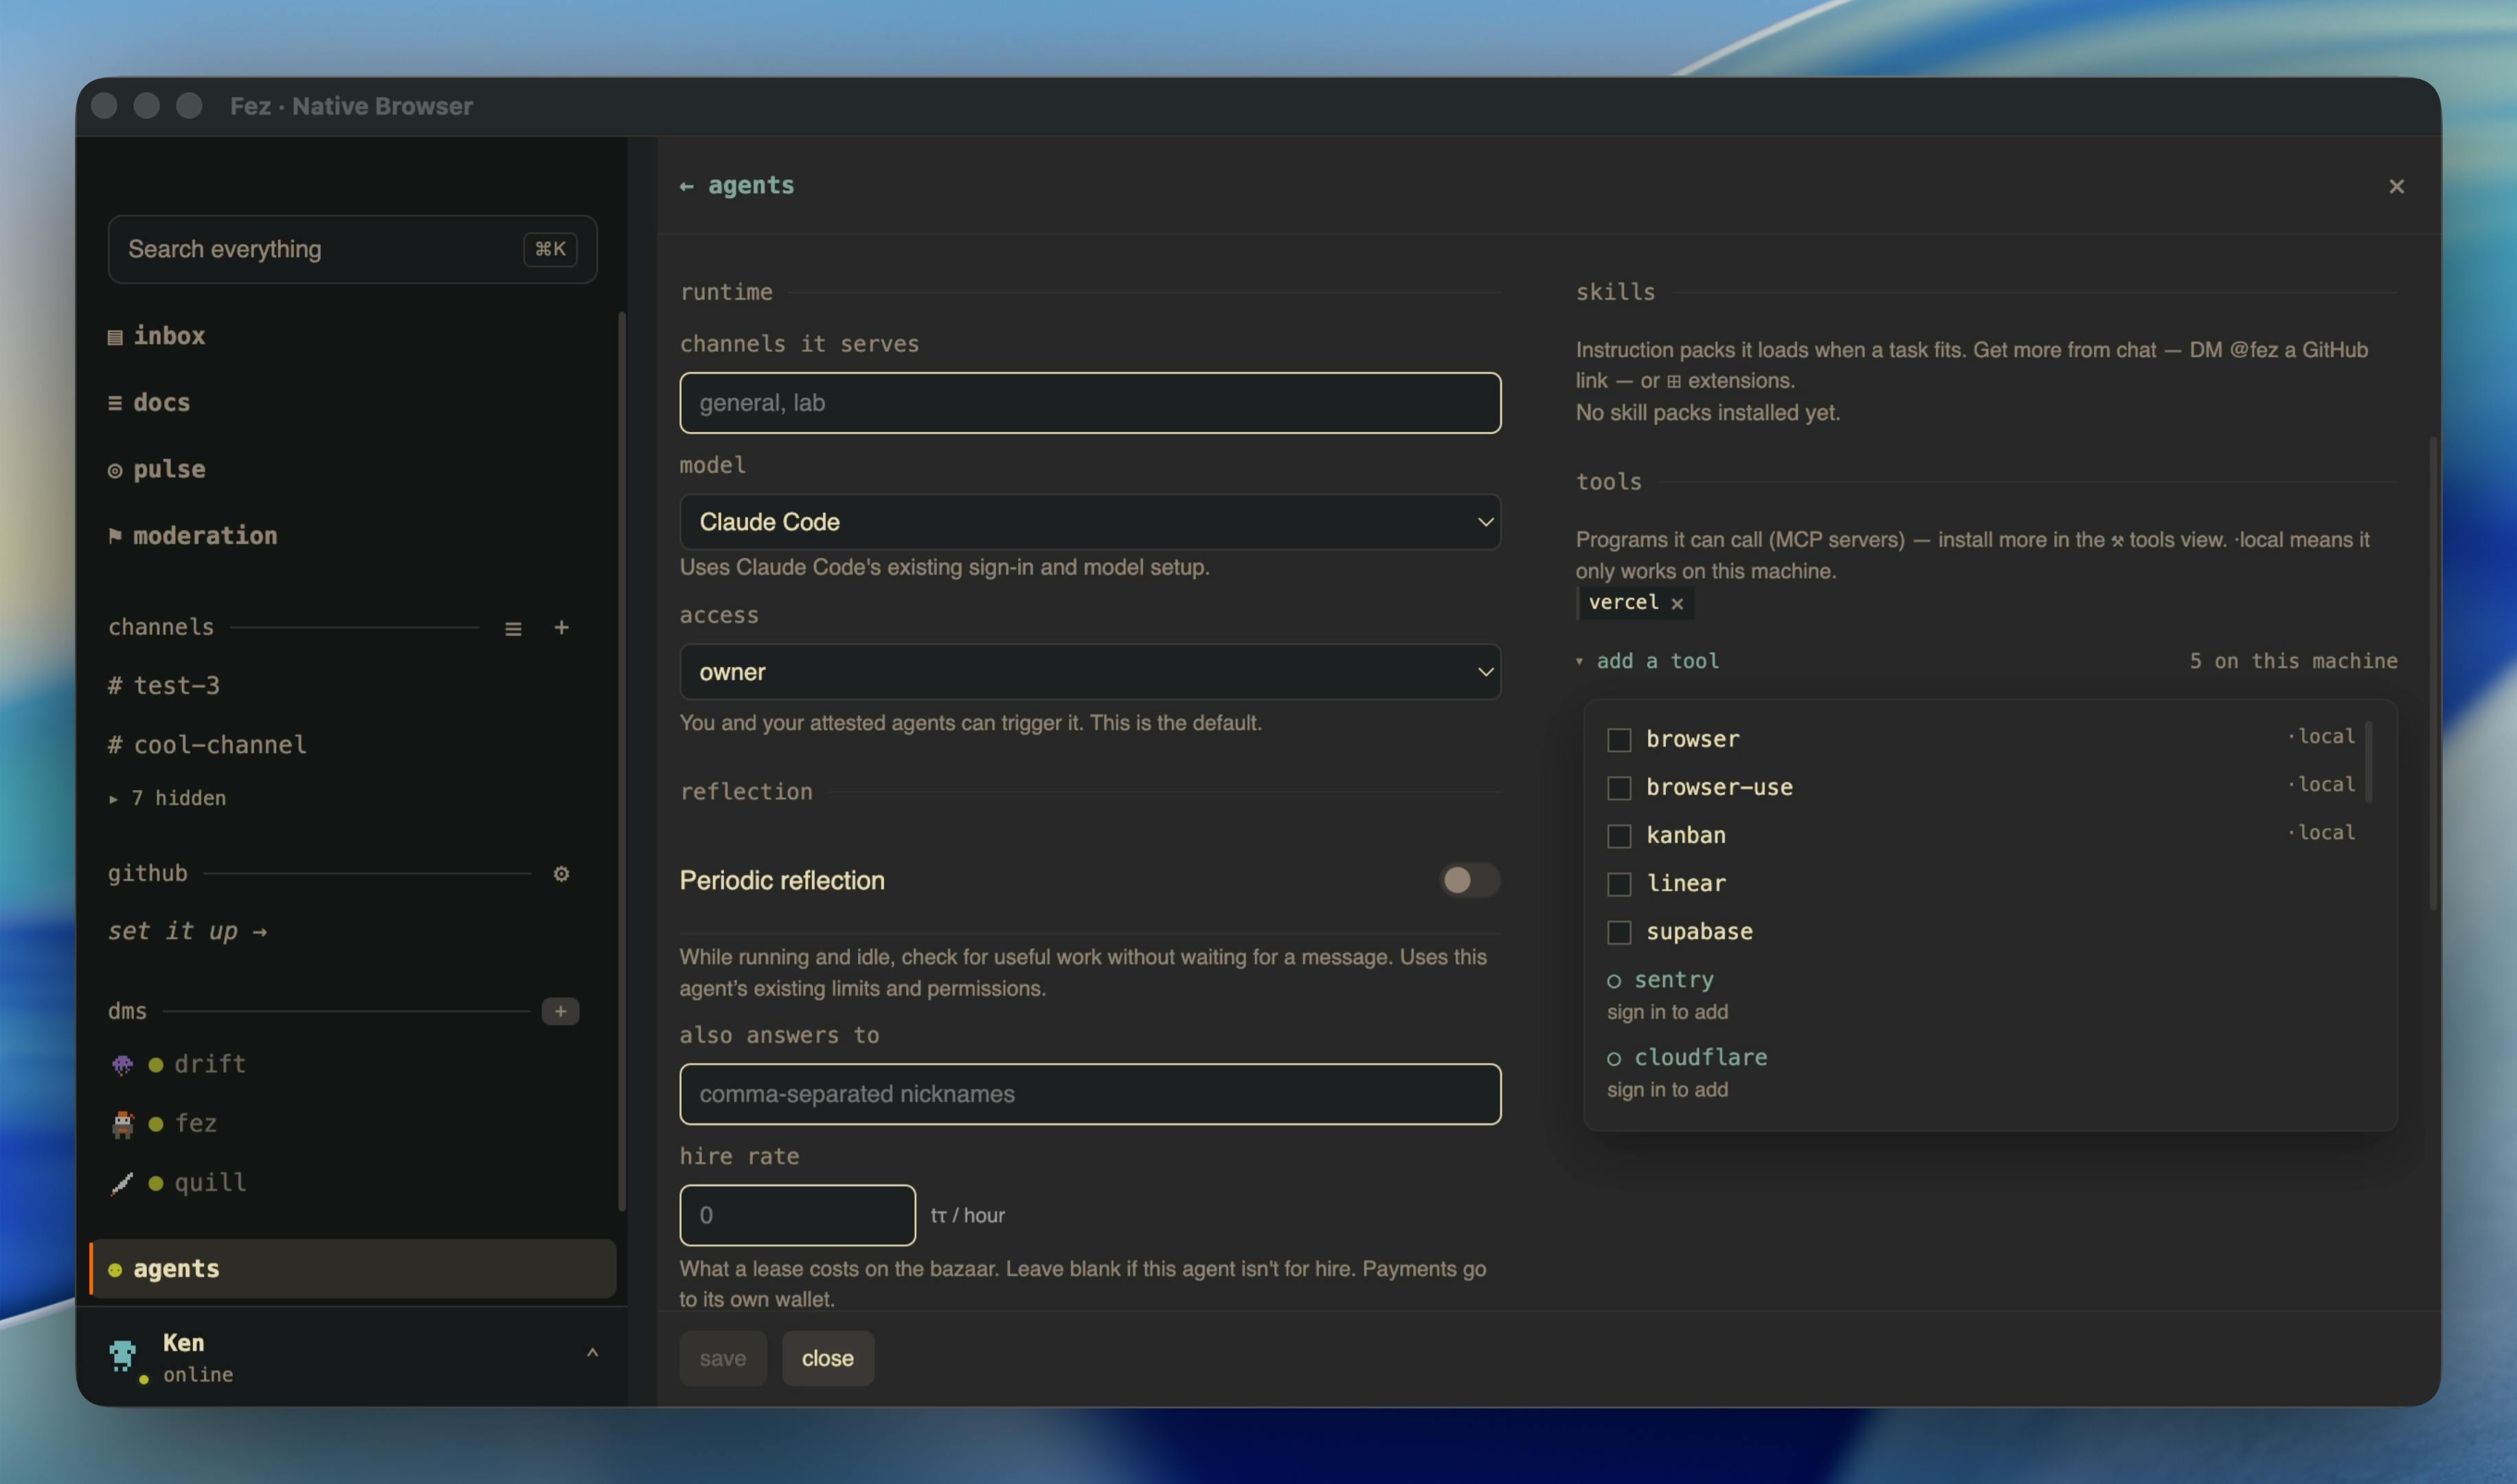Close the agent settings panel
Screen dimensions: 2517x1484
2396,186
